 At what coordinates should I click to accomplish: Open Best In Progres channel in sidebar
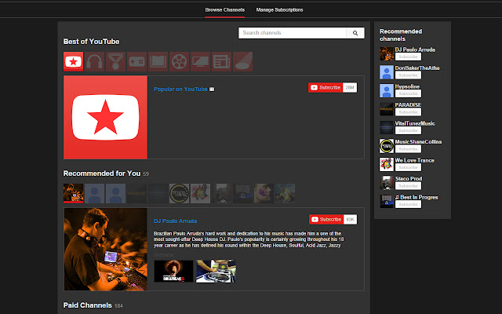coord(417,197)
